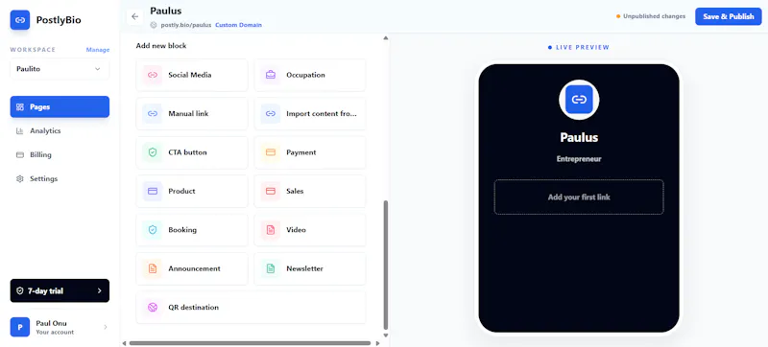
Task: Open the Paulito workspace dropdown
Action: 60,69
